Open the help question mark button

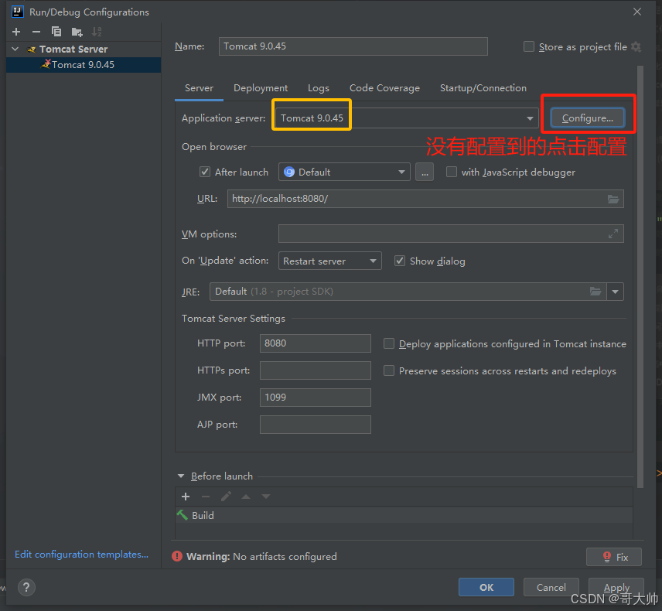[x=26, y=587]
